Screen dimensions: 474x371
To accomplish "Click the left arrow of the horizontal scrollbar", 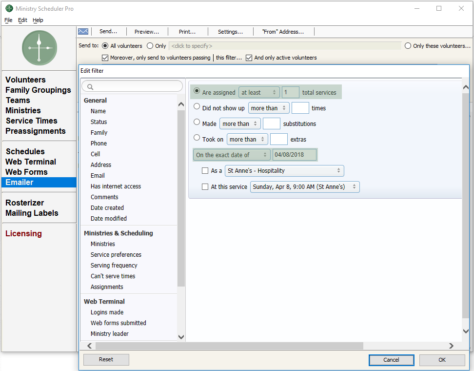I will 89,346.
